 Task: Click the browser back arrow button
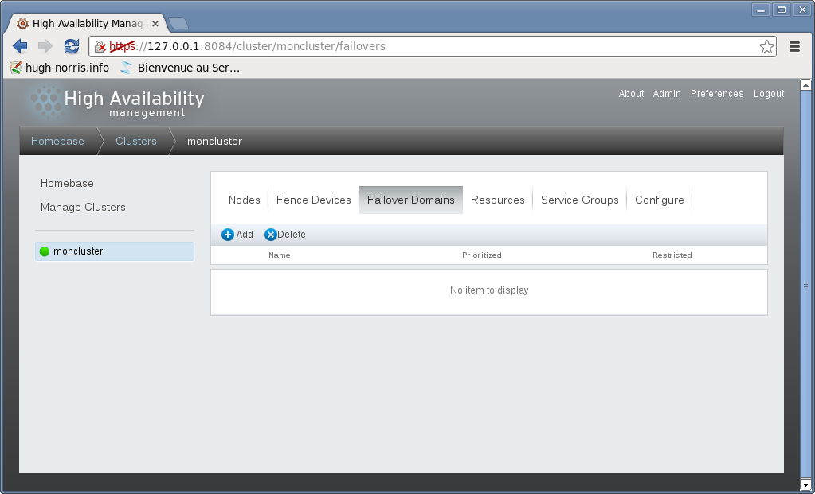(x=21, y=46)
